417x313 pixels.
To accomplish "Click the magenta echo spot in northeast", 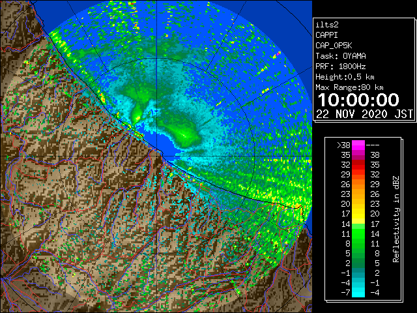I will point(278,53).
